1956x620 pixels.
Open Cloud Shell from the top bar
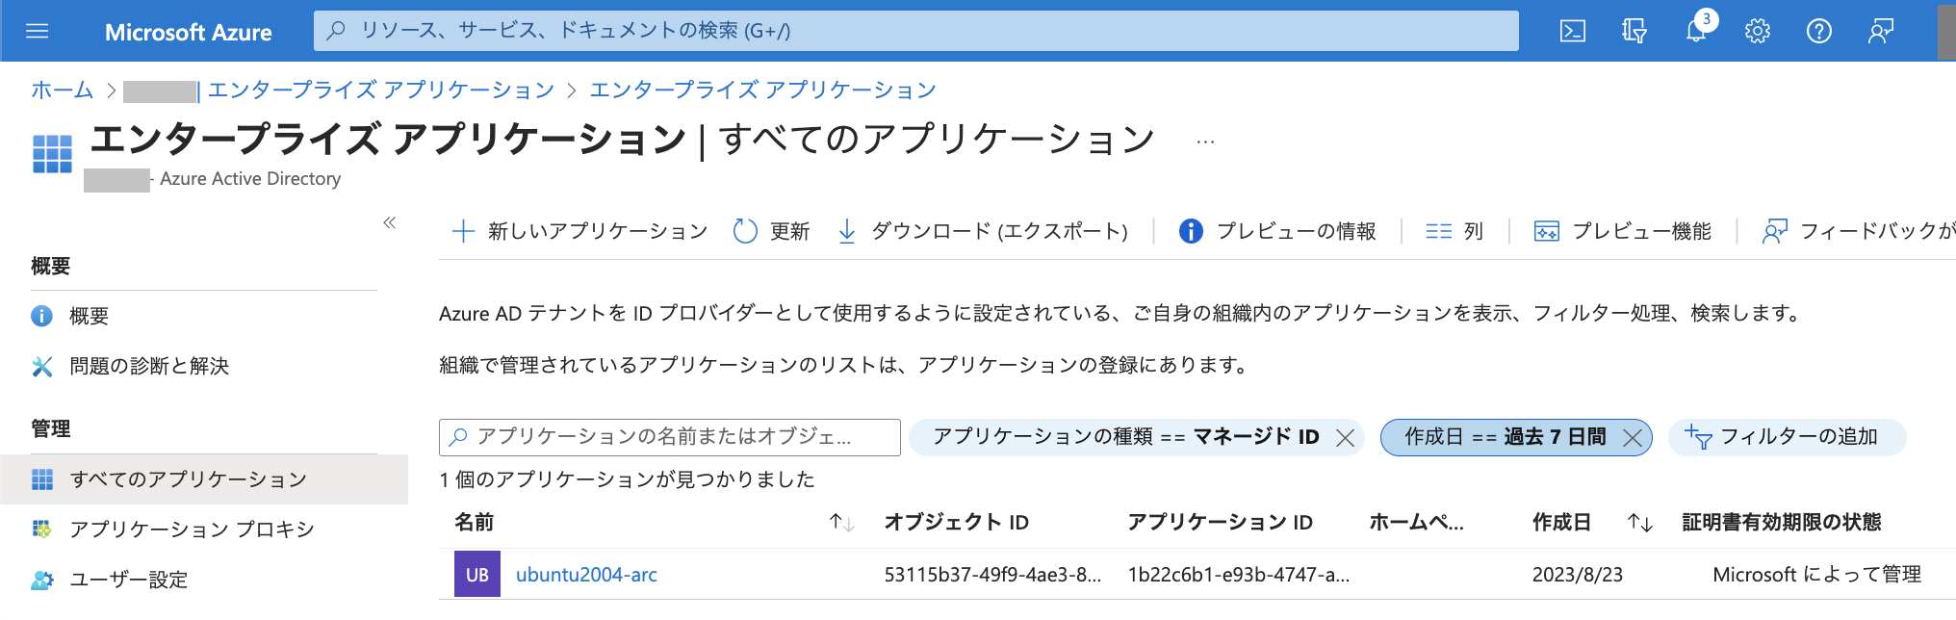(1572, 31)
